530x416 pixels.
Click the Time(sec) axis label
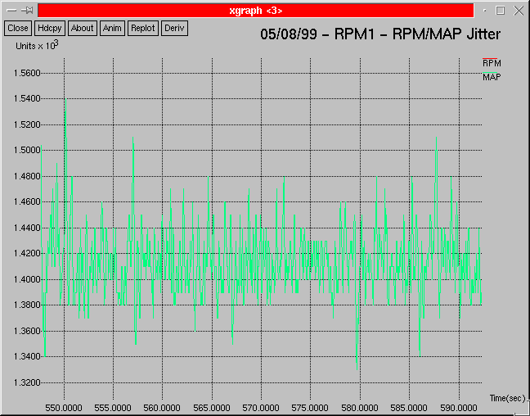[508, 399]
